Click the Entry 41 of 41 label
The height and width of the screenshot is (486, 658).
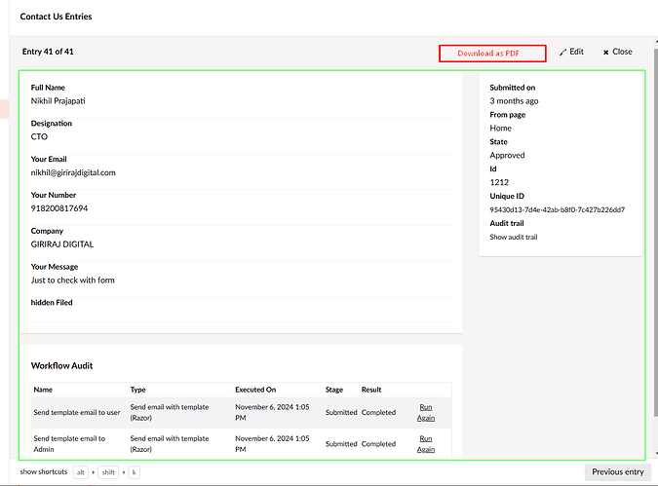(x=48, y=52)
